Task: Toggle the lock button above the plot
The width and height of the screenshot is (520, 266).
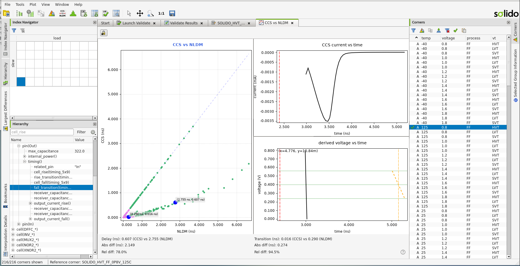Action: click(x=104, y=33)
